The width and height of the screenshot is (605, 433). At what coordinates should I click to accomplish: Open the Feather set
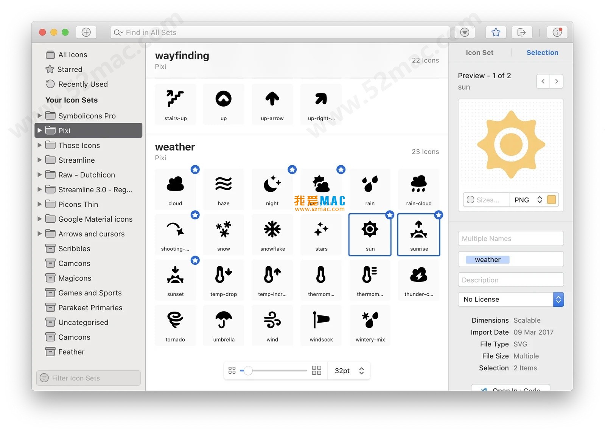click(88, 352)
